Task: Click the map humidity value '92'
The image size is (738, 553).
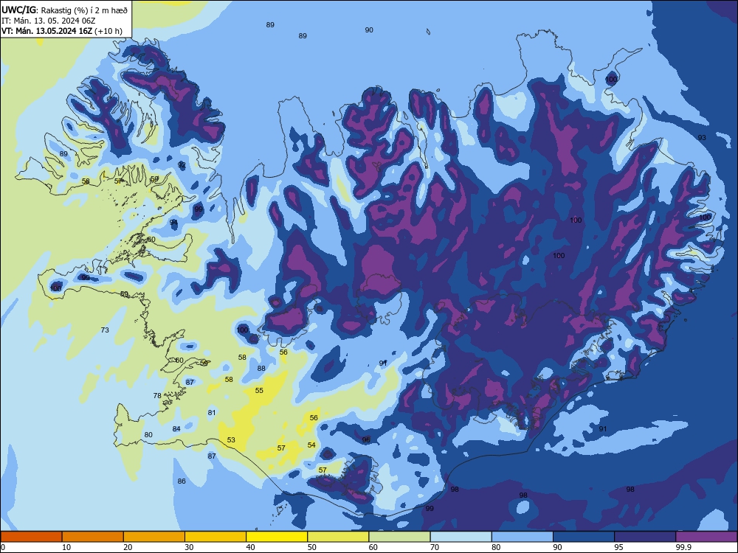Action: click(182, 165)
